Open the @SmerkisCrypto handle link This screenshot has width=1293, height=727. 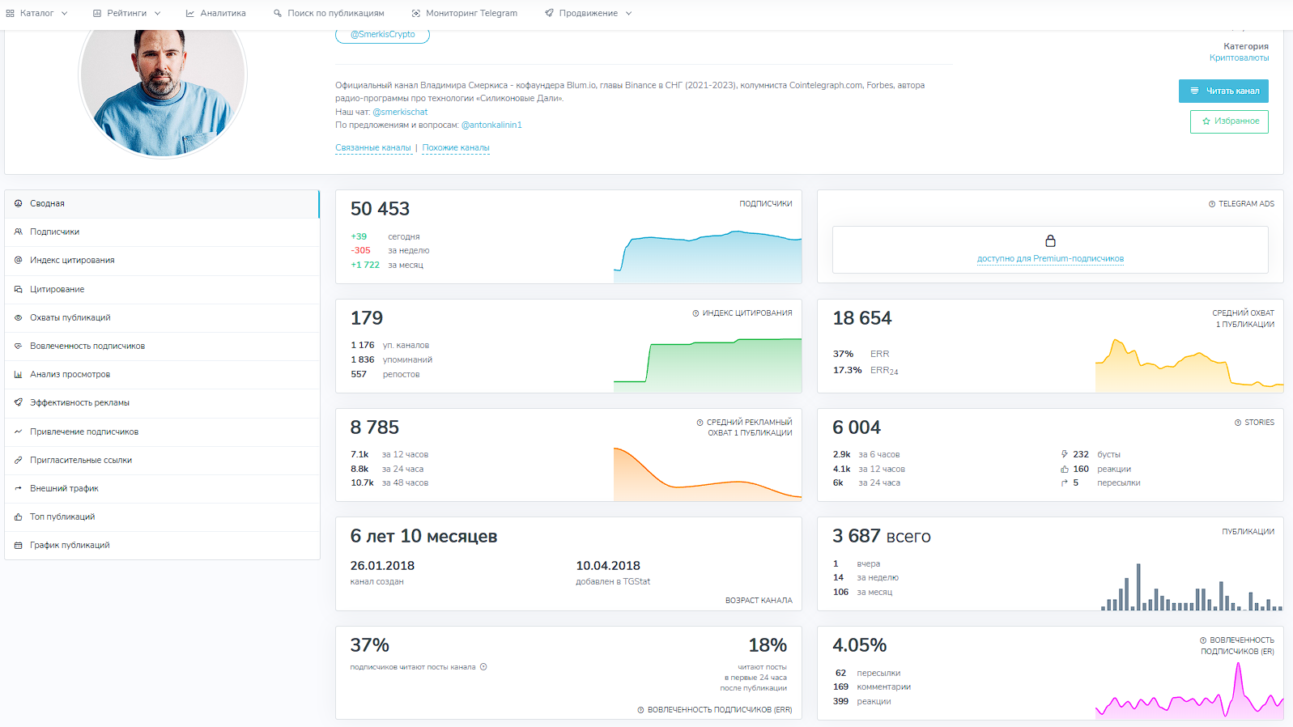(x=382, y=34)
